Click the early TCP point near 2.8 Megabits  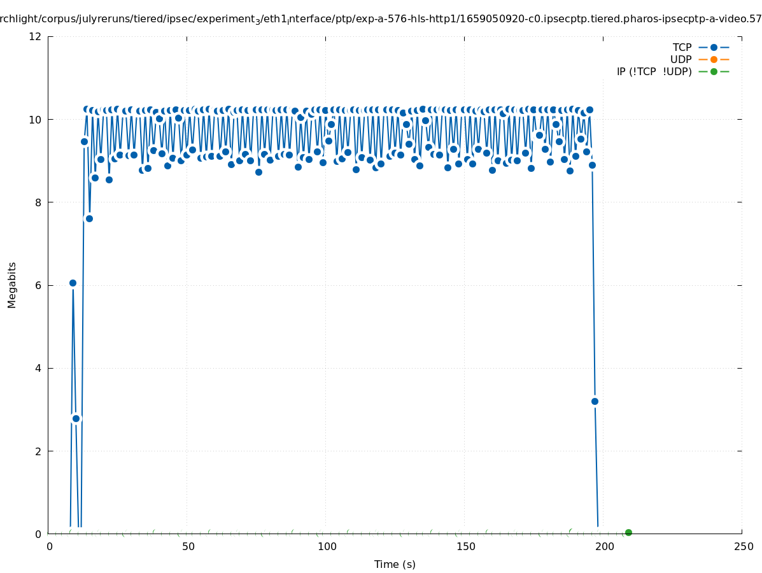[76, 418]
